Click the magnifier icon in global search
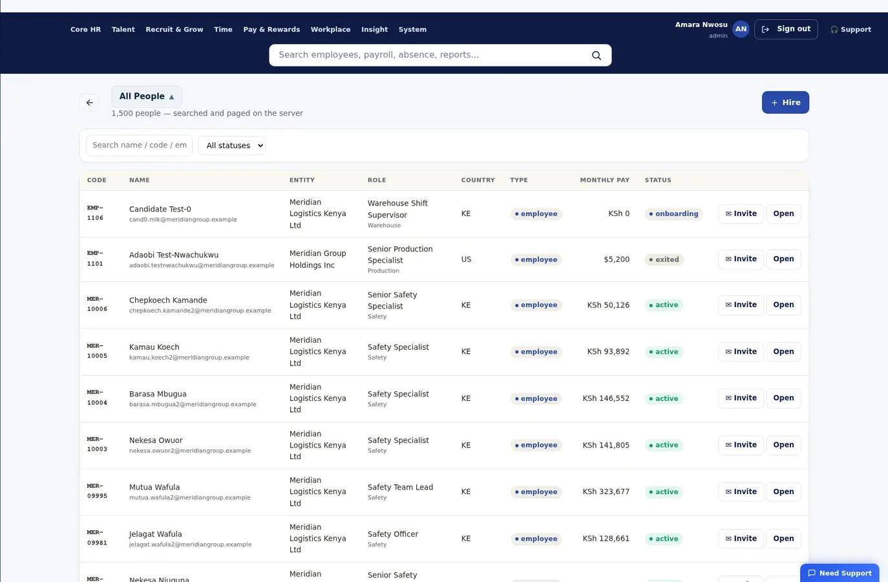The image size is (888, 582). (596, 56)
